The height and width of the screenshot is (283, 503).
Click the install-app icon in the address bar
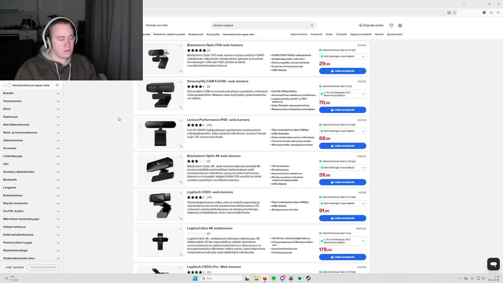coord(449,13)
